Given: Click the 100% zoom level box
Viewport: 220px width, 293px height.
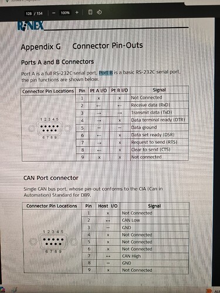Looking at the screenshot, I should click(65, 13).
